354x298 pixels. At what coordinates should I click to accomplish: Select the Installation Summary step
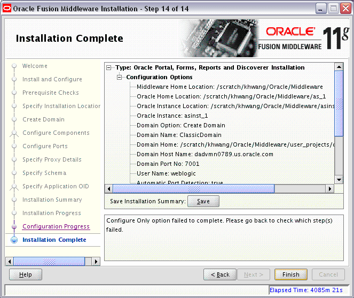(x=52, y=200)
